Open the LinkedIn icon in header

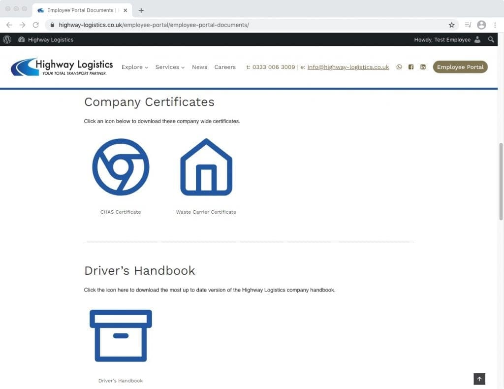pos(423,67)
